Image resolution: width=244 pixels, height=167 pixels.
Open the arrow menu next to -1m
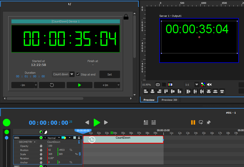click(36, 85)
